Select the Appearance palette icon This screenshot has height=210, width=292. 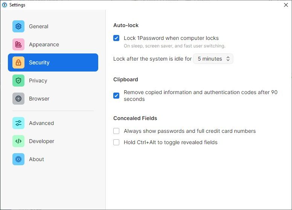(x=18, y=44)
